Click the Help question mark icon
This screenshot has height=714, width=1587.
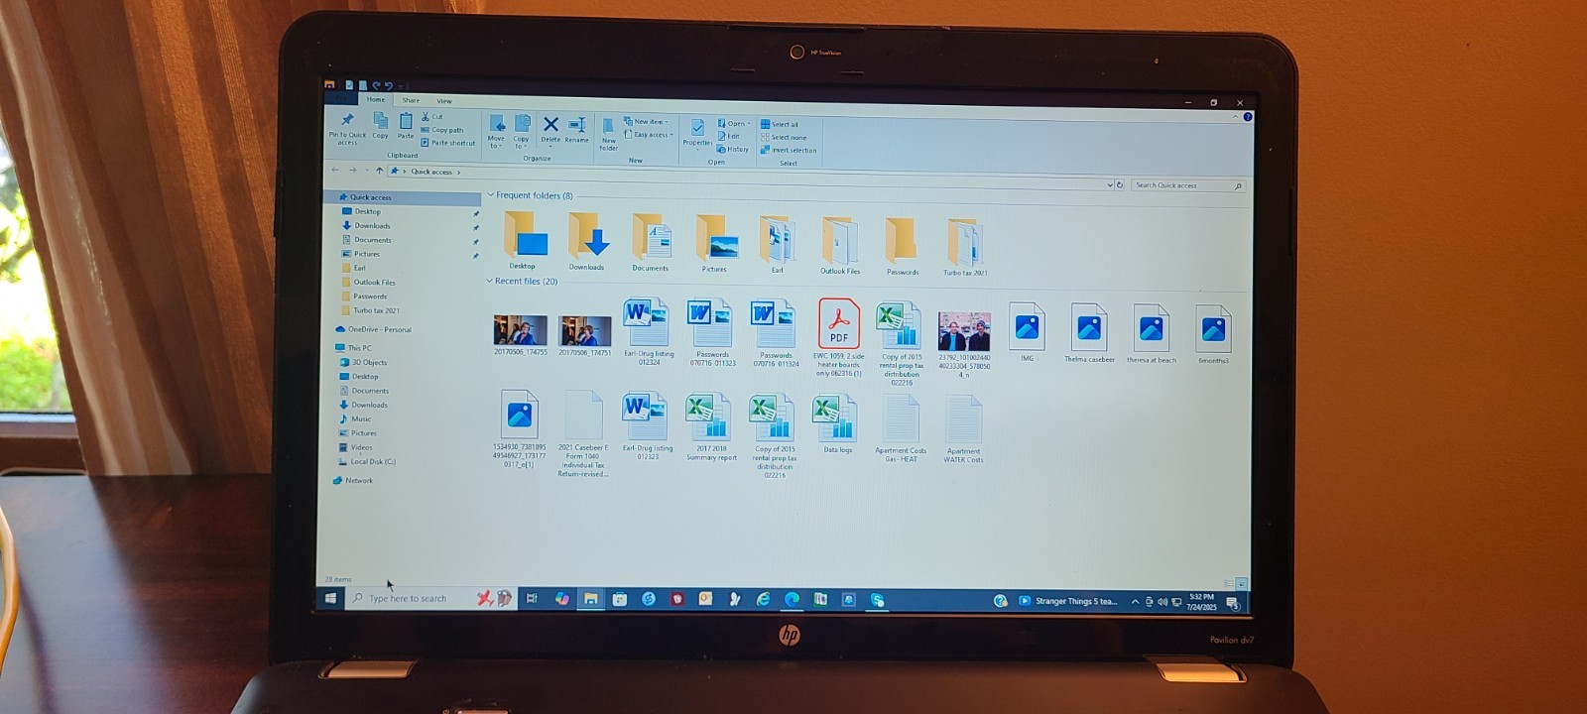1248,117
